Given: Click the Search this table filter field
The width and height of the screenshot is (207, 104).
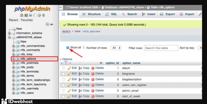Looking at the screenshot, I should 161,48.
